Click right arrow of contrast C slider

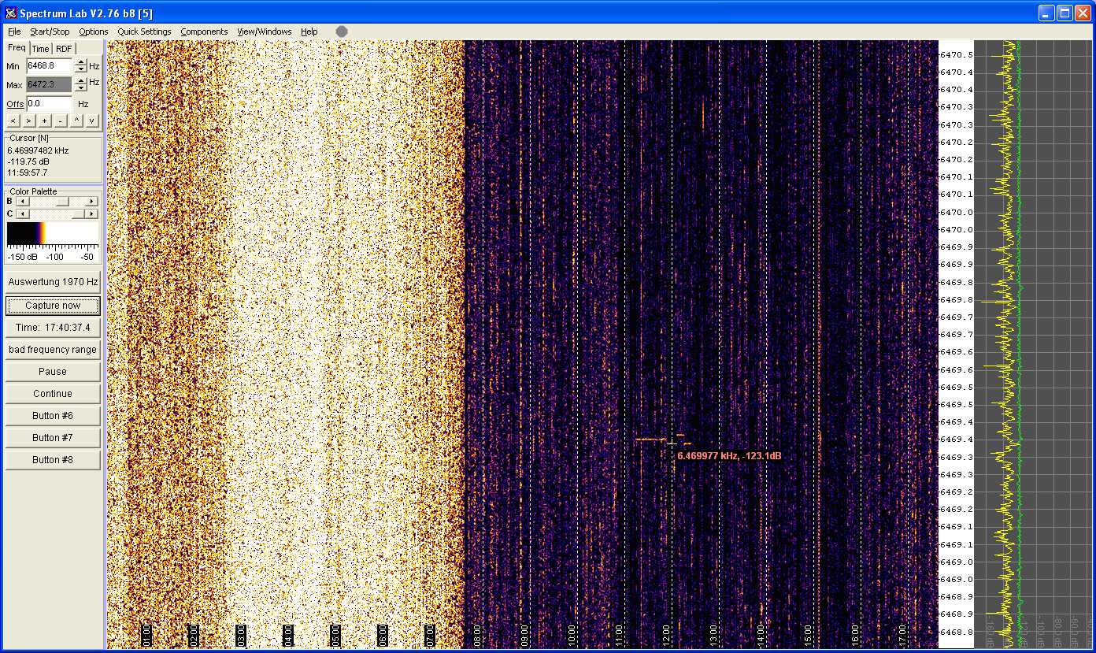(x=92, y=213)
